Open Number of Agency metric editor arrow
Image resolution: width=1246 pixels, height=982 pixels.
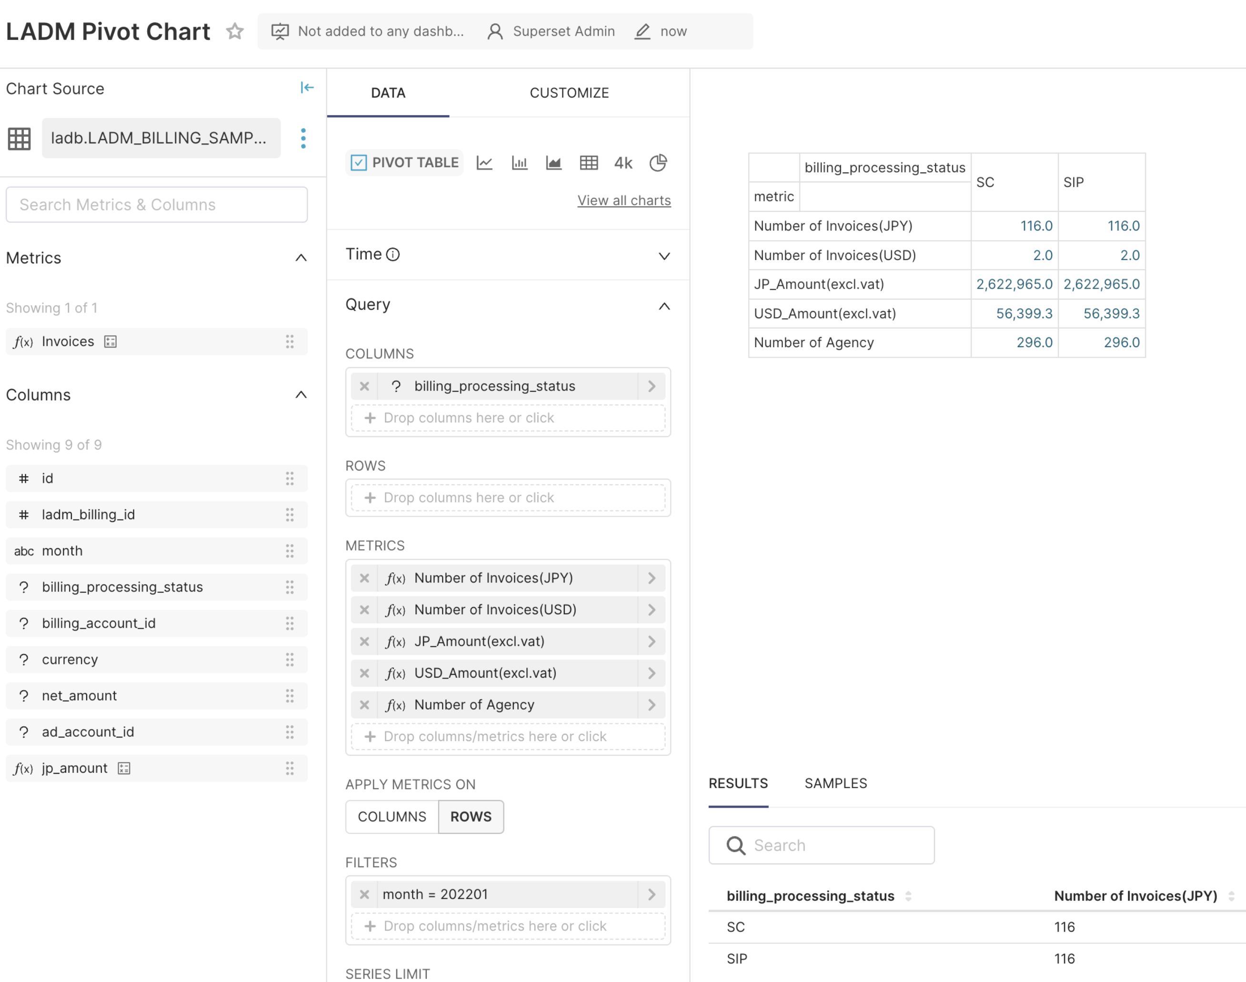pos(652,705)
